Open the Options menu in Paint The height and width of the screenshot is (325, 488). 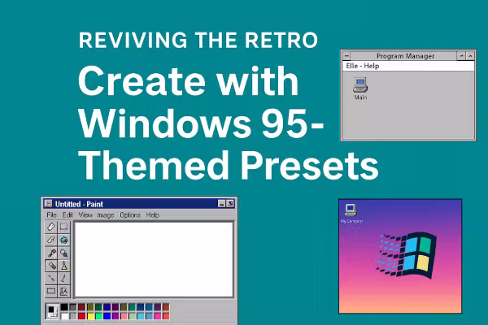(130, 214)
